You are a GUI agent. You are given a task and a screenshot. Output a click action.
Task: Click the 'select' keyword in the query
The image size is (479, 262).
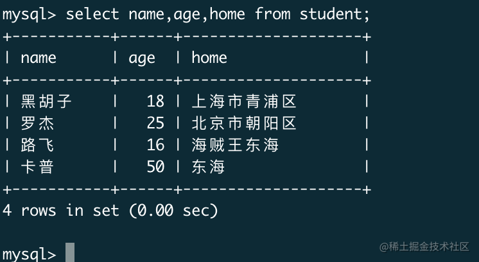tap(92, 14)
